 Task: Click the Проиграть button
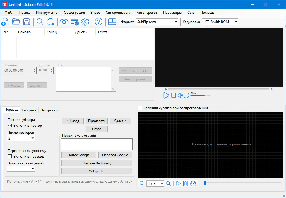97,121
